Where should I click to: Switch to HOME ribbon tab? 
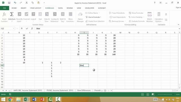[x=14, y=8]
